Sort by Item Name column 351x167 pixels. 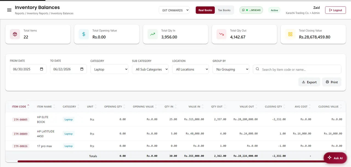(x=46, y=106)
